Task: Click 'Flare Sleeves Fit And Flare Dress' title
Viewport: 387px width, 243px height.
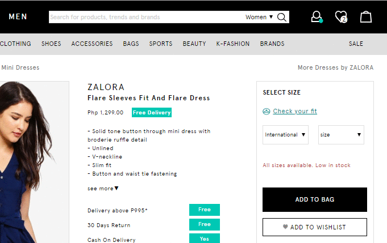Action: [148, 98]
